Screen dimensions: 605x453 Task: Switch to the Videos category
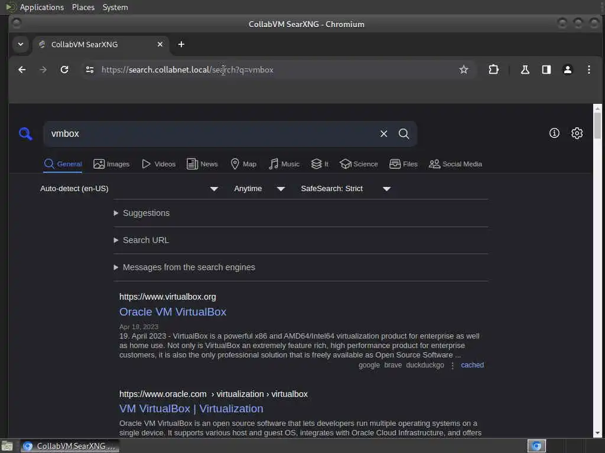tap(158, 164)
